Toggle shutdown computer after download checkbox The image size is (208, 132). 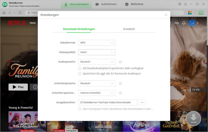tap(80, 109)
